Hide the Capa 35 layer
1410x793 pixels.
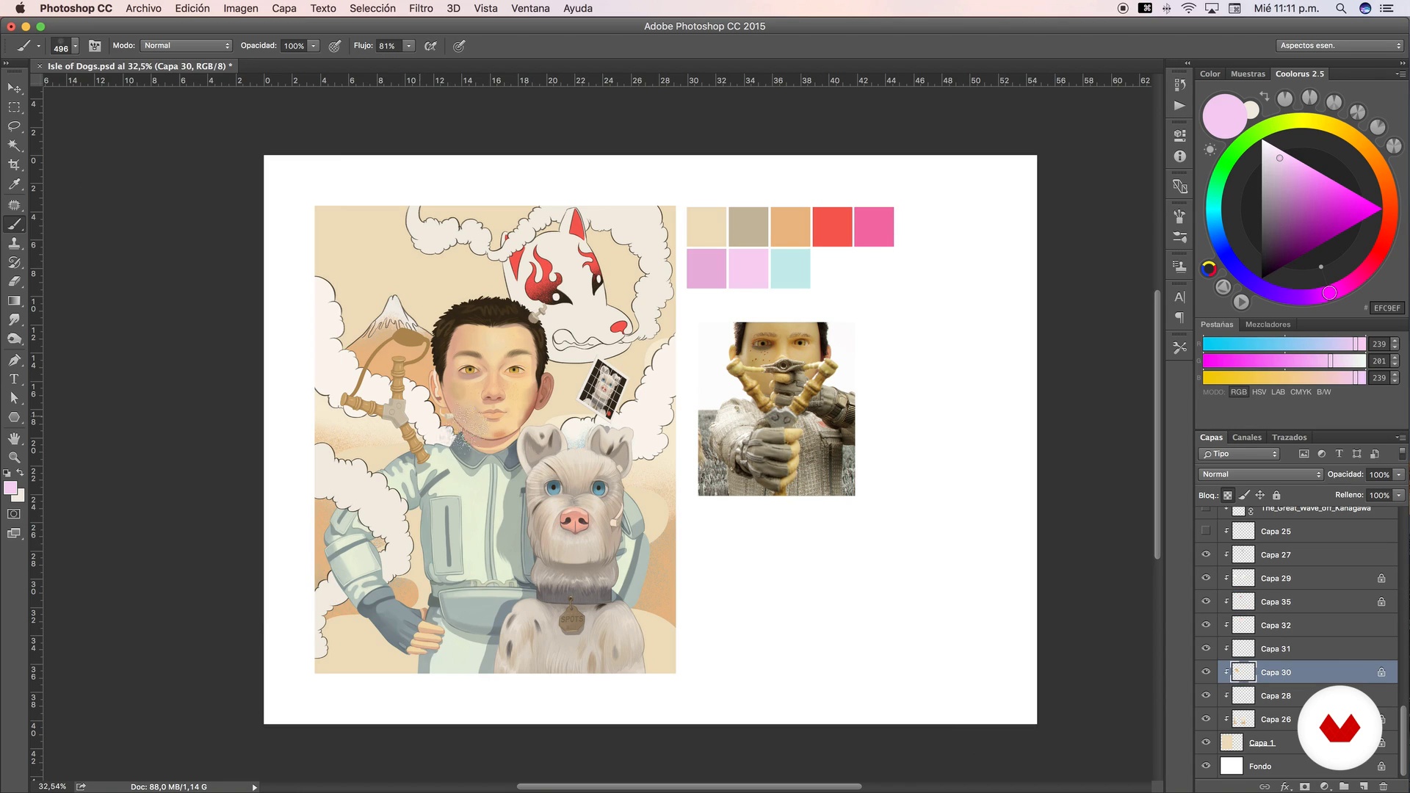(x=1206, y=601)
